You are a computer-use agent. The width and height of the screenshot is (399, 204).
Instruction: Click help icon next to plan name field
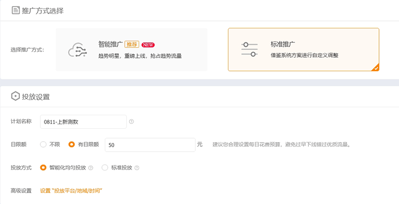(x=131, y=121)
